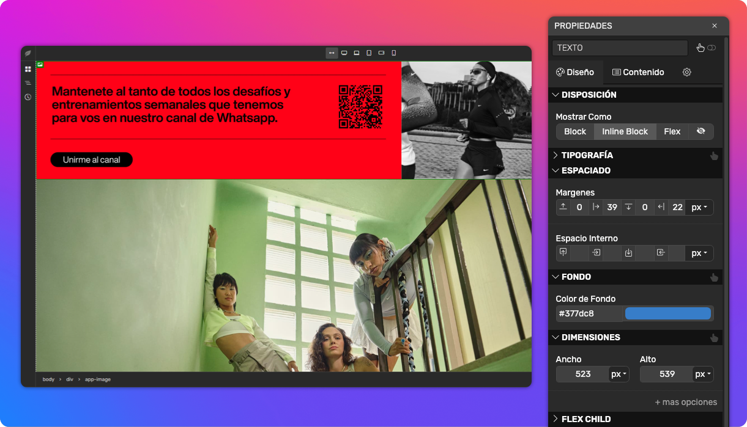This screenshot has height=427, width=747.
Task: Click the #377dc8 hex color field
Action: click(x=589, y=313)
